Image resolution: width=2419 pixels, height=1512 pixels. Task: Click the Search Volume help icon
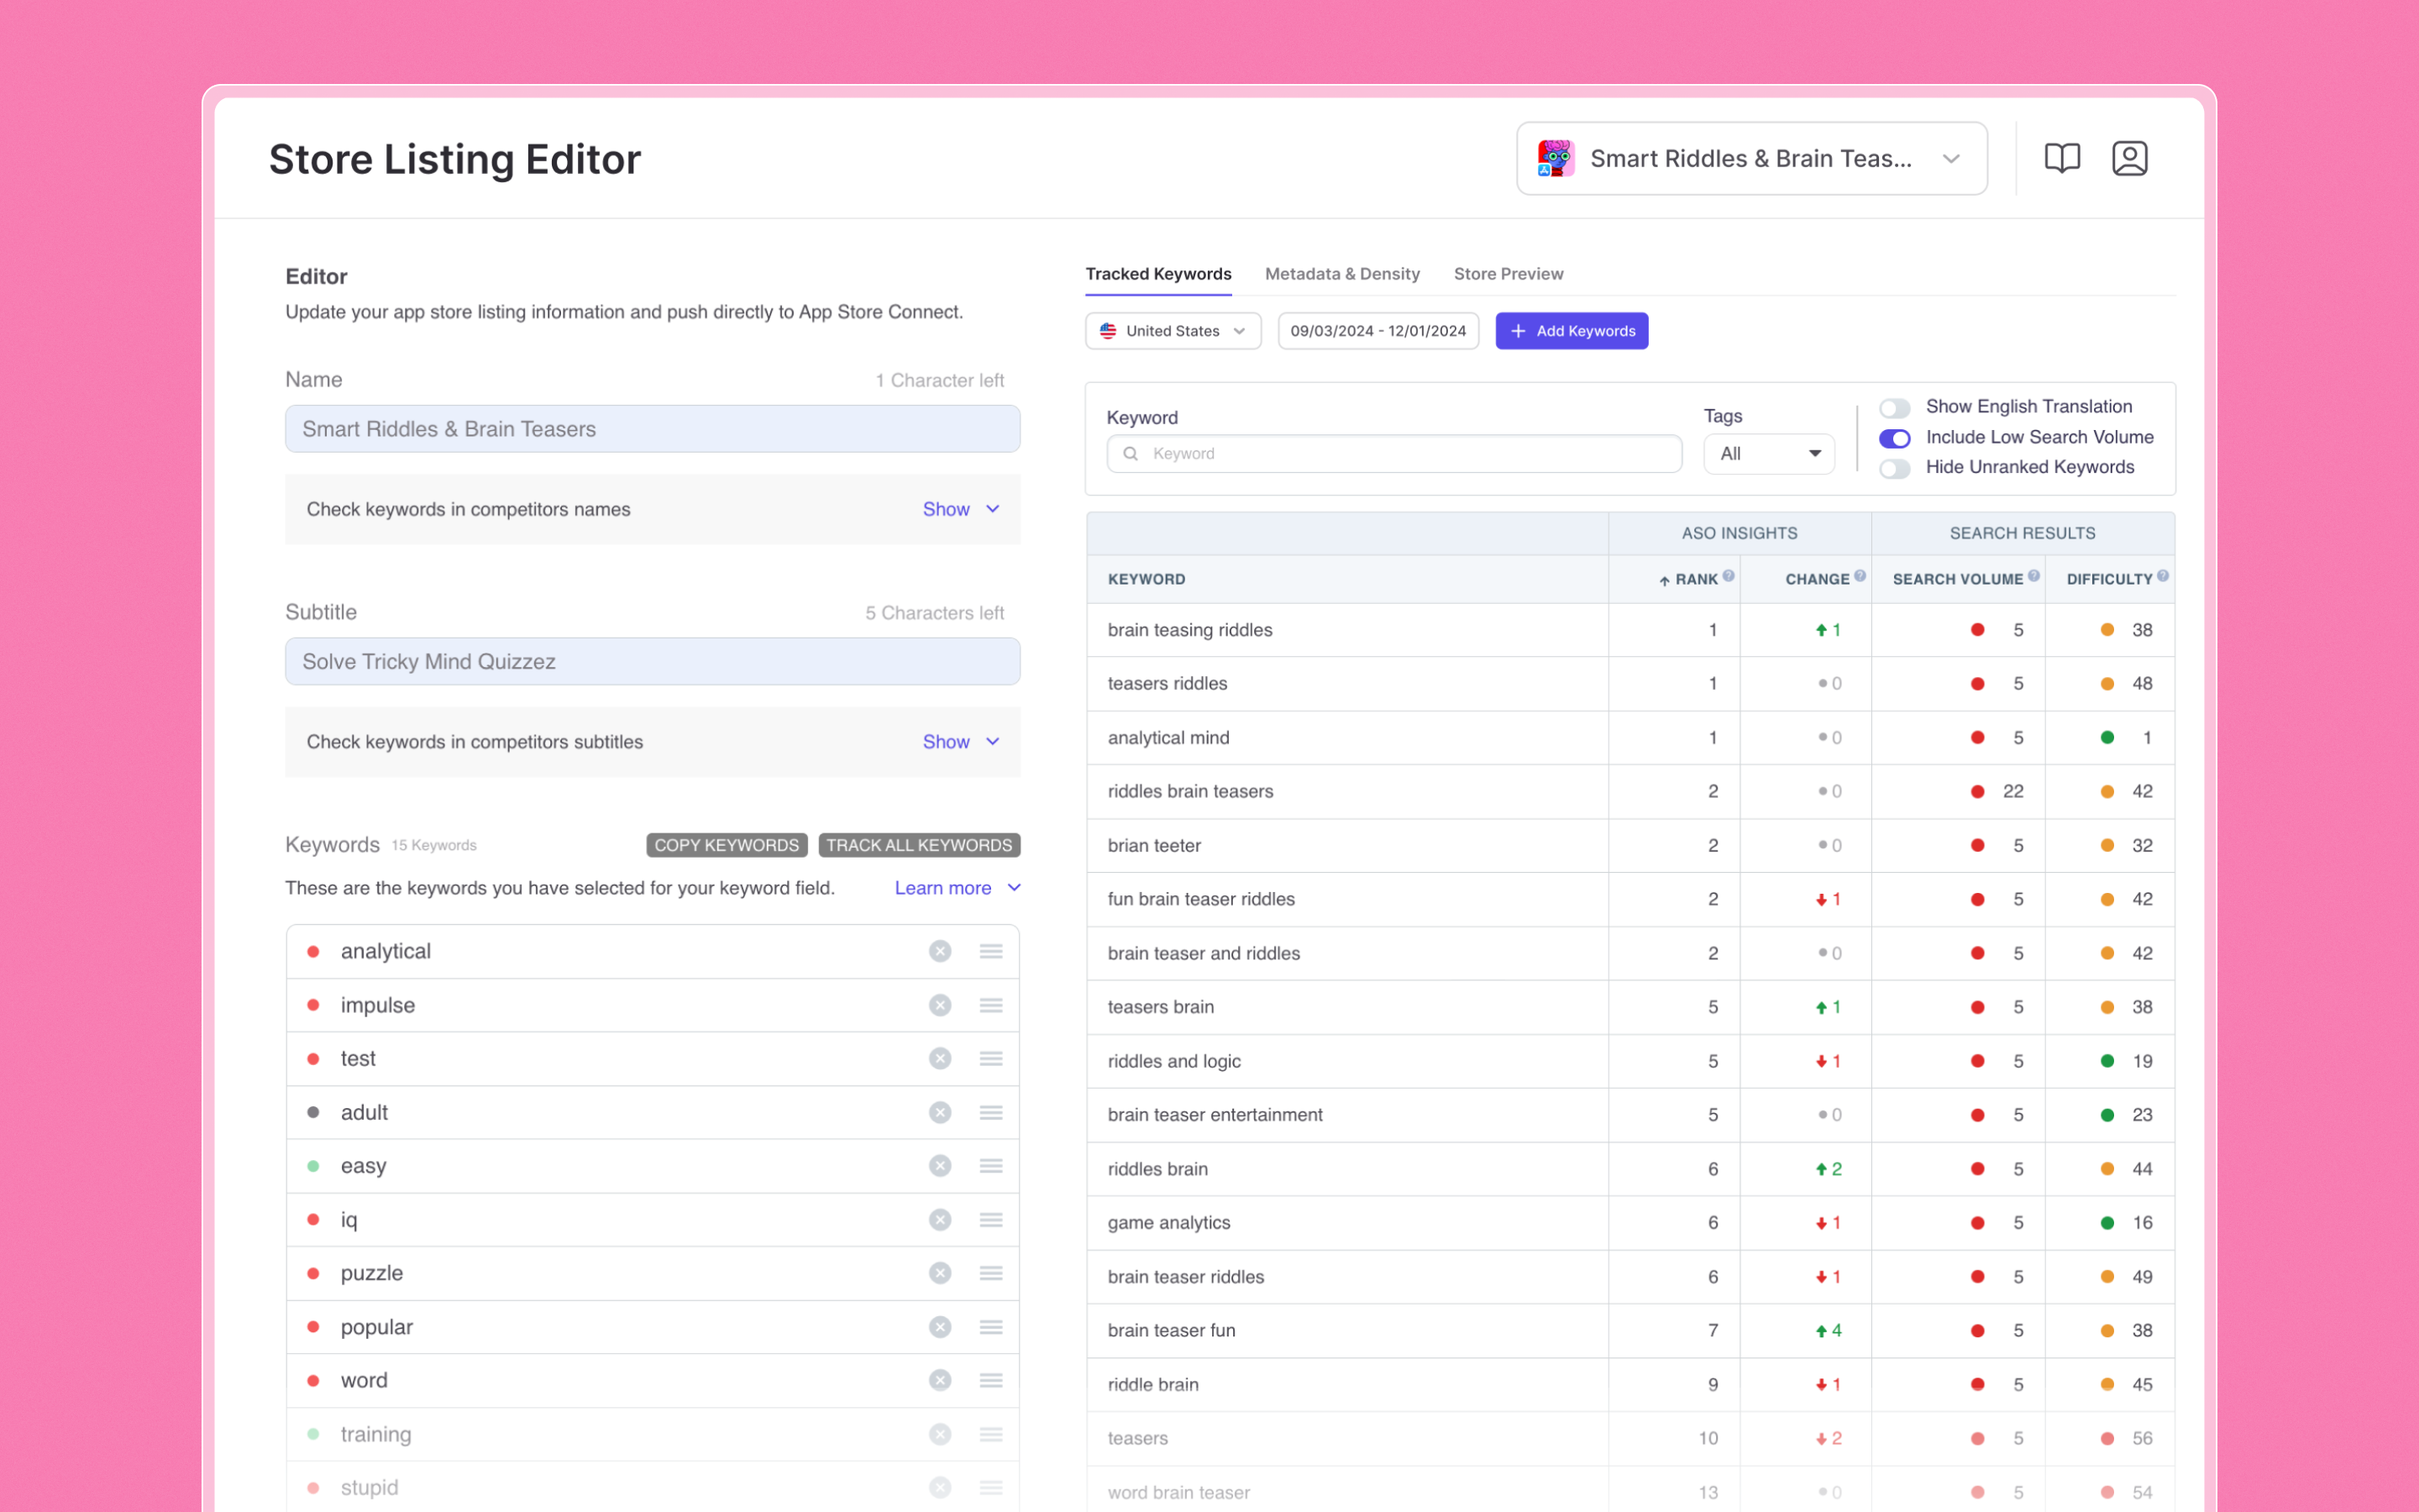point(2033,576)
